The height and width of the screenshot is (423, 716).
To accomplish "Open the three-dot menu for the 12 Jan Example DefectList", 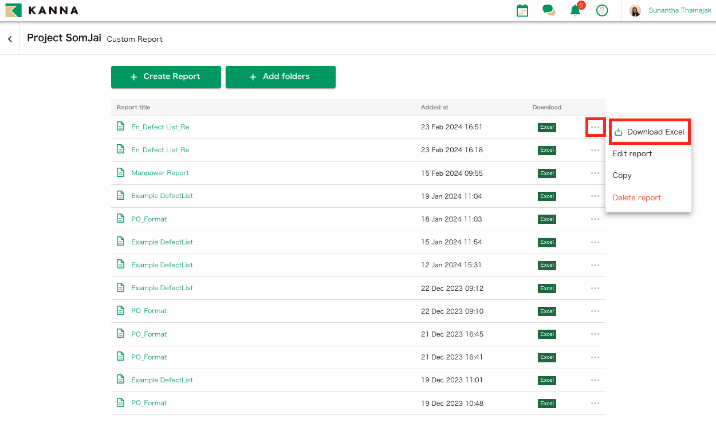I will [x=595, y=265].
